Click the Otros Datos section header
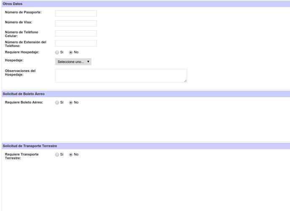 coord(13,4)
